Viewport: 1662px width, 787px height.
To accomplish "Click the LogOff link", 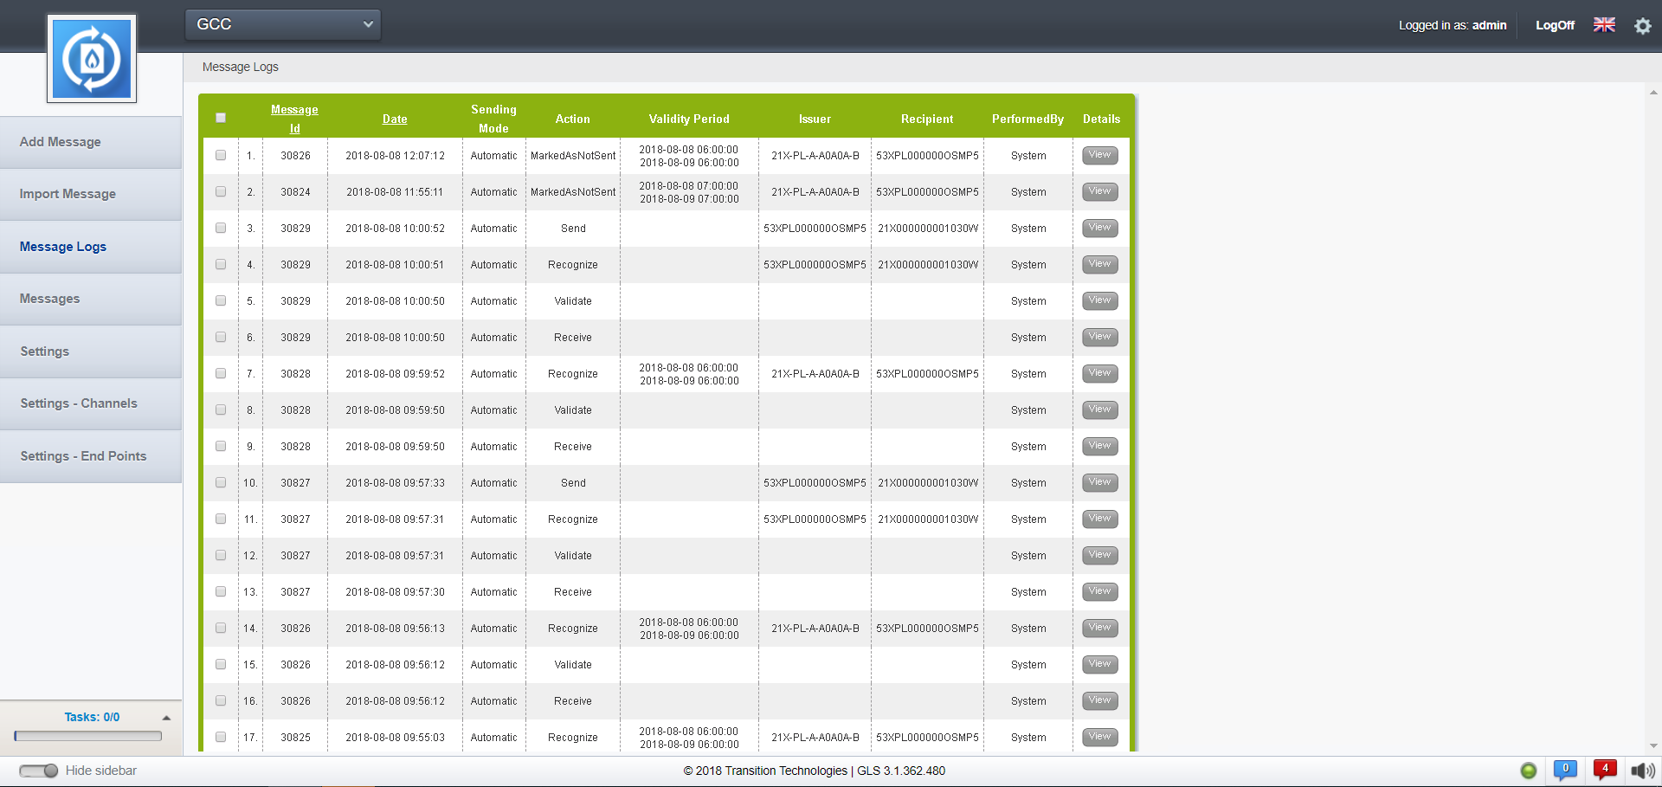I will (1555, 25).
